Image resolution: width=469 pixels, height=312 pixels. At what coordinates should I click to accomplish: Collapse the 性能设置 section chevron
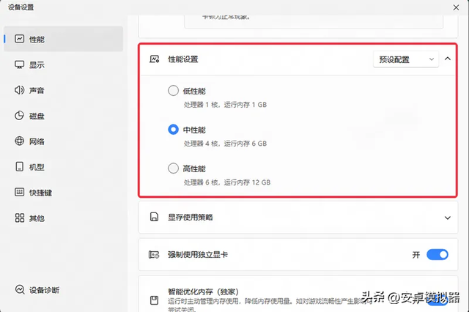click(x=448, y=59)
